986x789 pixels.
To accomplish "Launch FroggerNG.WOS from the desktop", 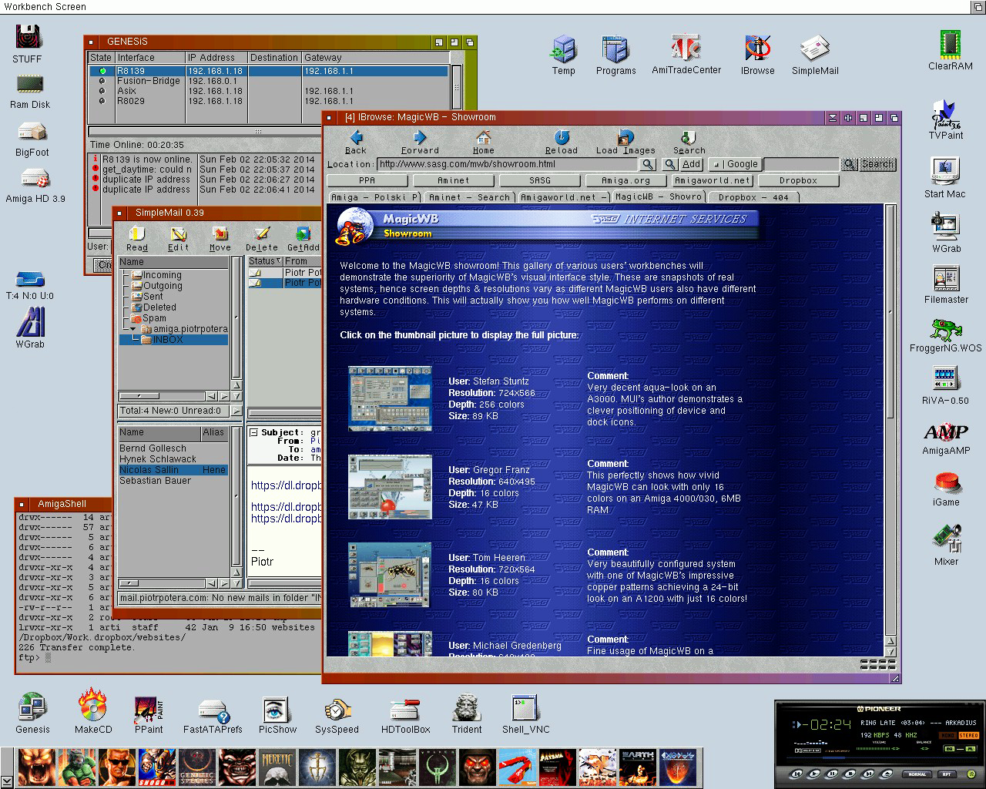I will pos(945,335).
